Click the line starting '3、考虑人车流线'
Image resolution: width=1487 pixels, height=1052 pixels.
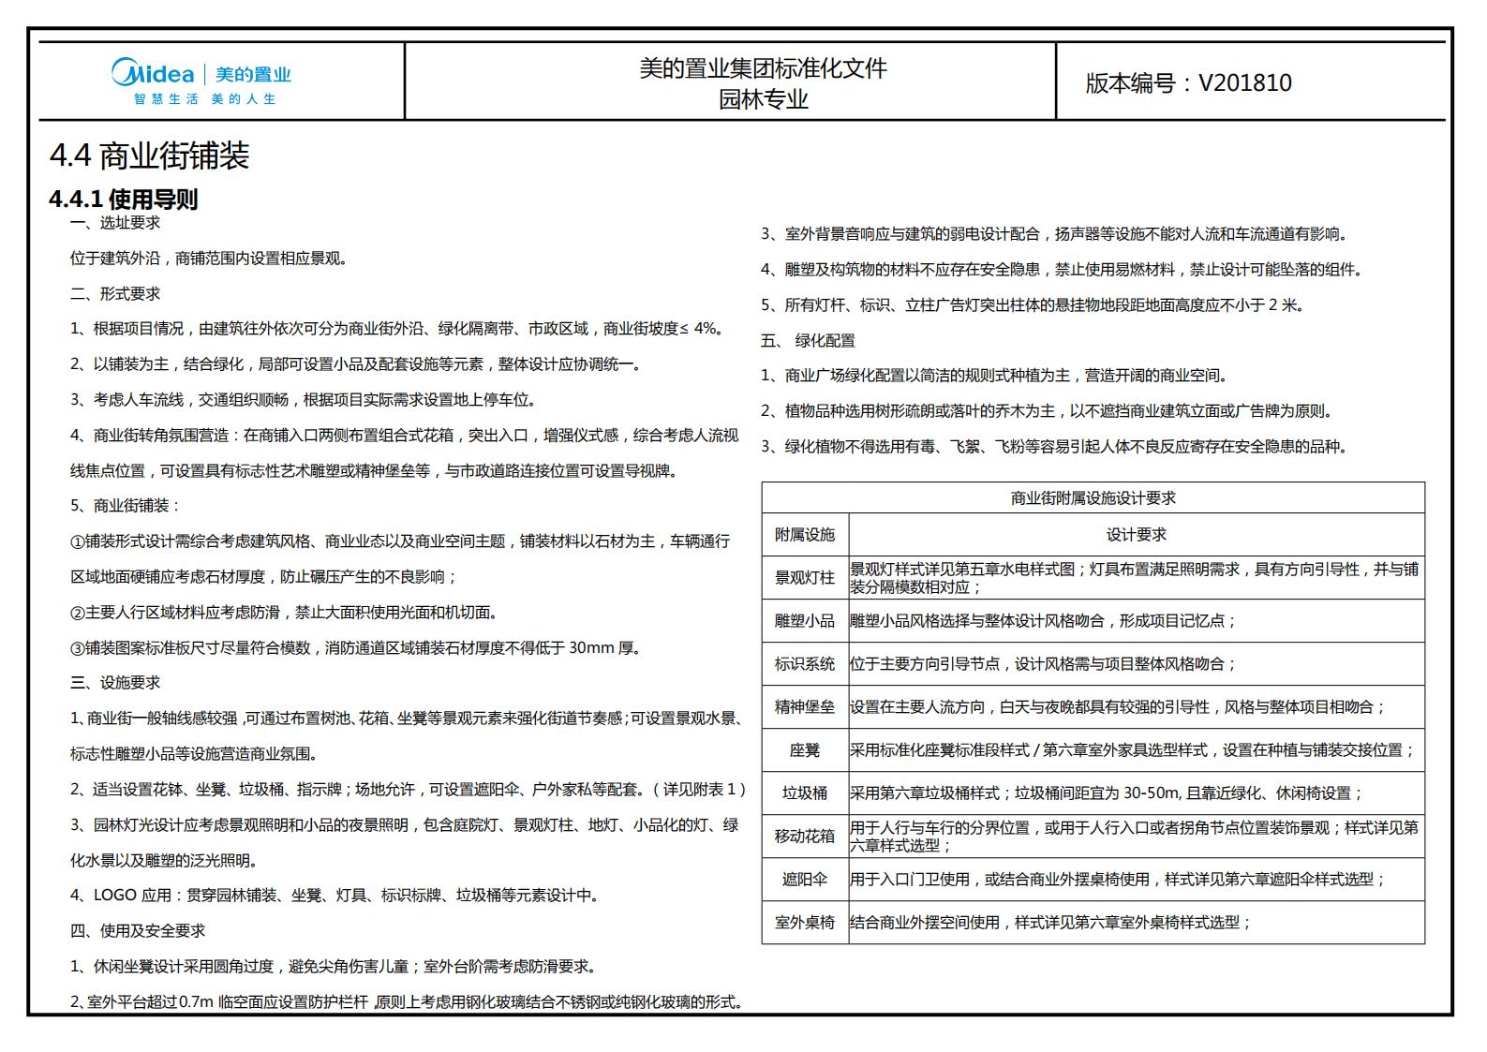point(305,400)
